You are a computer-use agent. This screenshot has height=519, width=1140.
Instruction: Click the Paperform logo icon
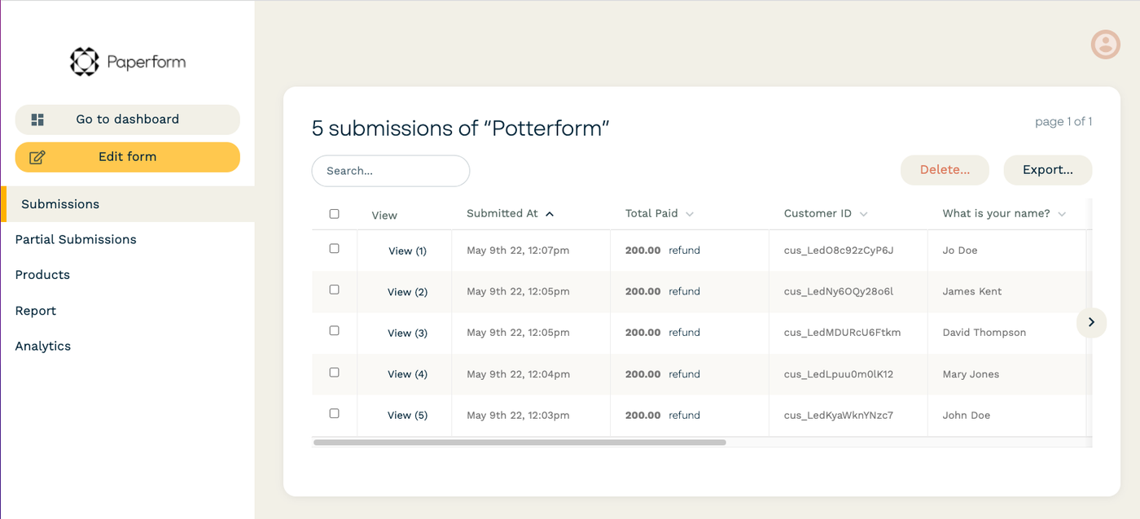pos(84,62)
